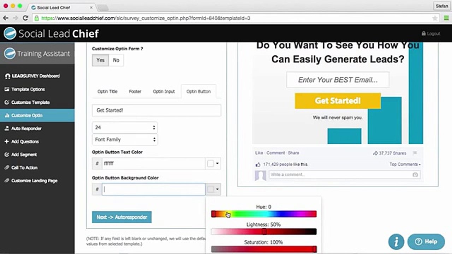
Task: Click the Write a comment field
Action: (x=344, y=175)
